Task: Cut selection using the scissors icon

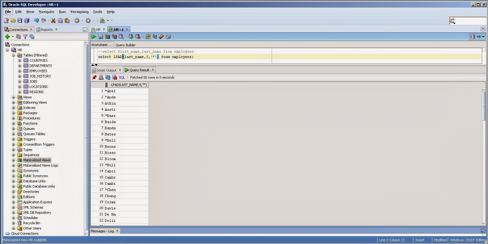Action: 53,21
